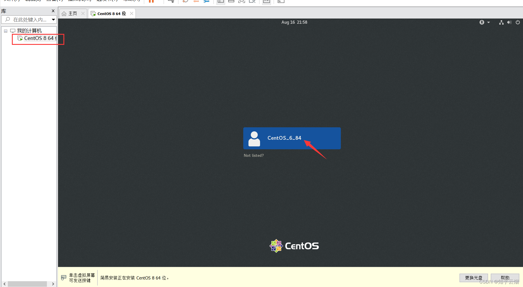Click the Not listed? link
The height and width of the screenshot is (287, 523).
[x=254, y=155]
